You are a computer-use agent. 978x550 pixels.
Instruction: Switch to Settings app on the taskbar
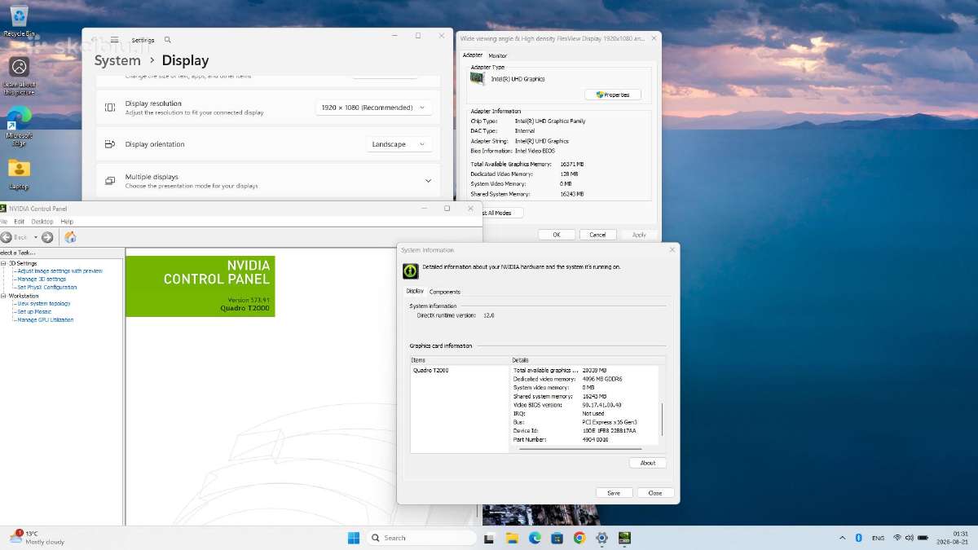click(602, 538)
